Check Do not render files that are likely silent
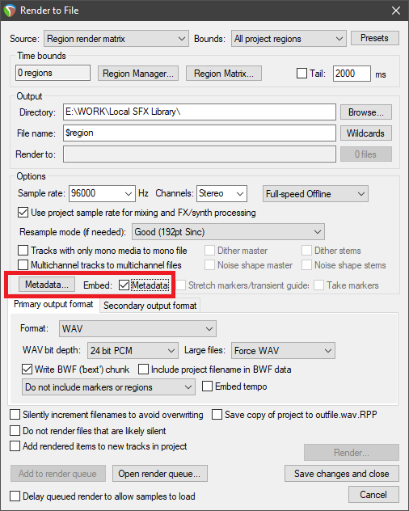 pos(15,431)
